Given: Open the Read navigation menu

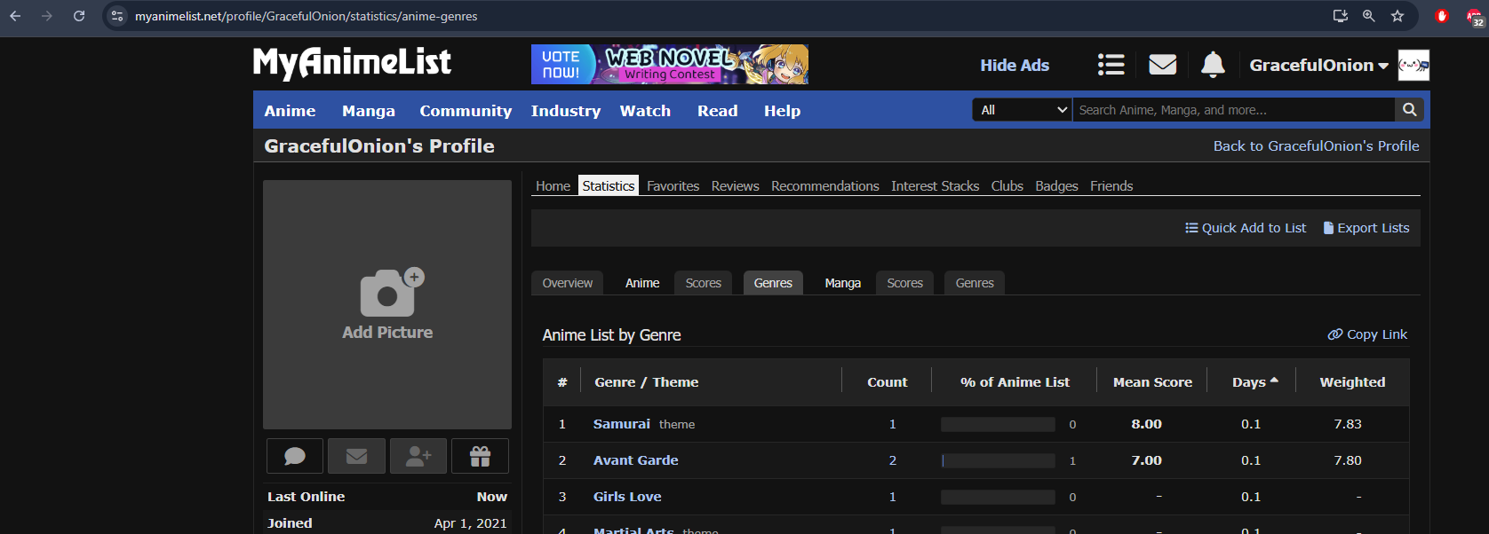Looking at the screenshot, I should pos(718,111).
